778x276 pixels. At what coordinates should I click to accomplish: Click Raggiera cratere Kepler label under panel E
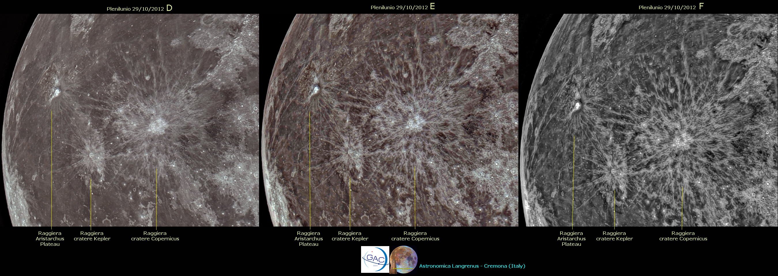click(350, 236)
